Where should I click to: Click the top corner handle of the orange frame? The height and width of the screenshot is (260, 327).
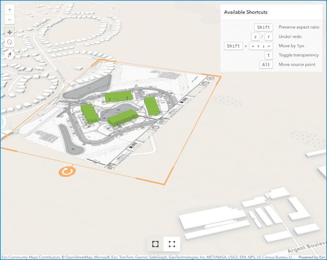(x=100, y=60)
